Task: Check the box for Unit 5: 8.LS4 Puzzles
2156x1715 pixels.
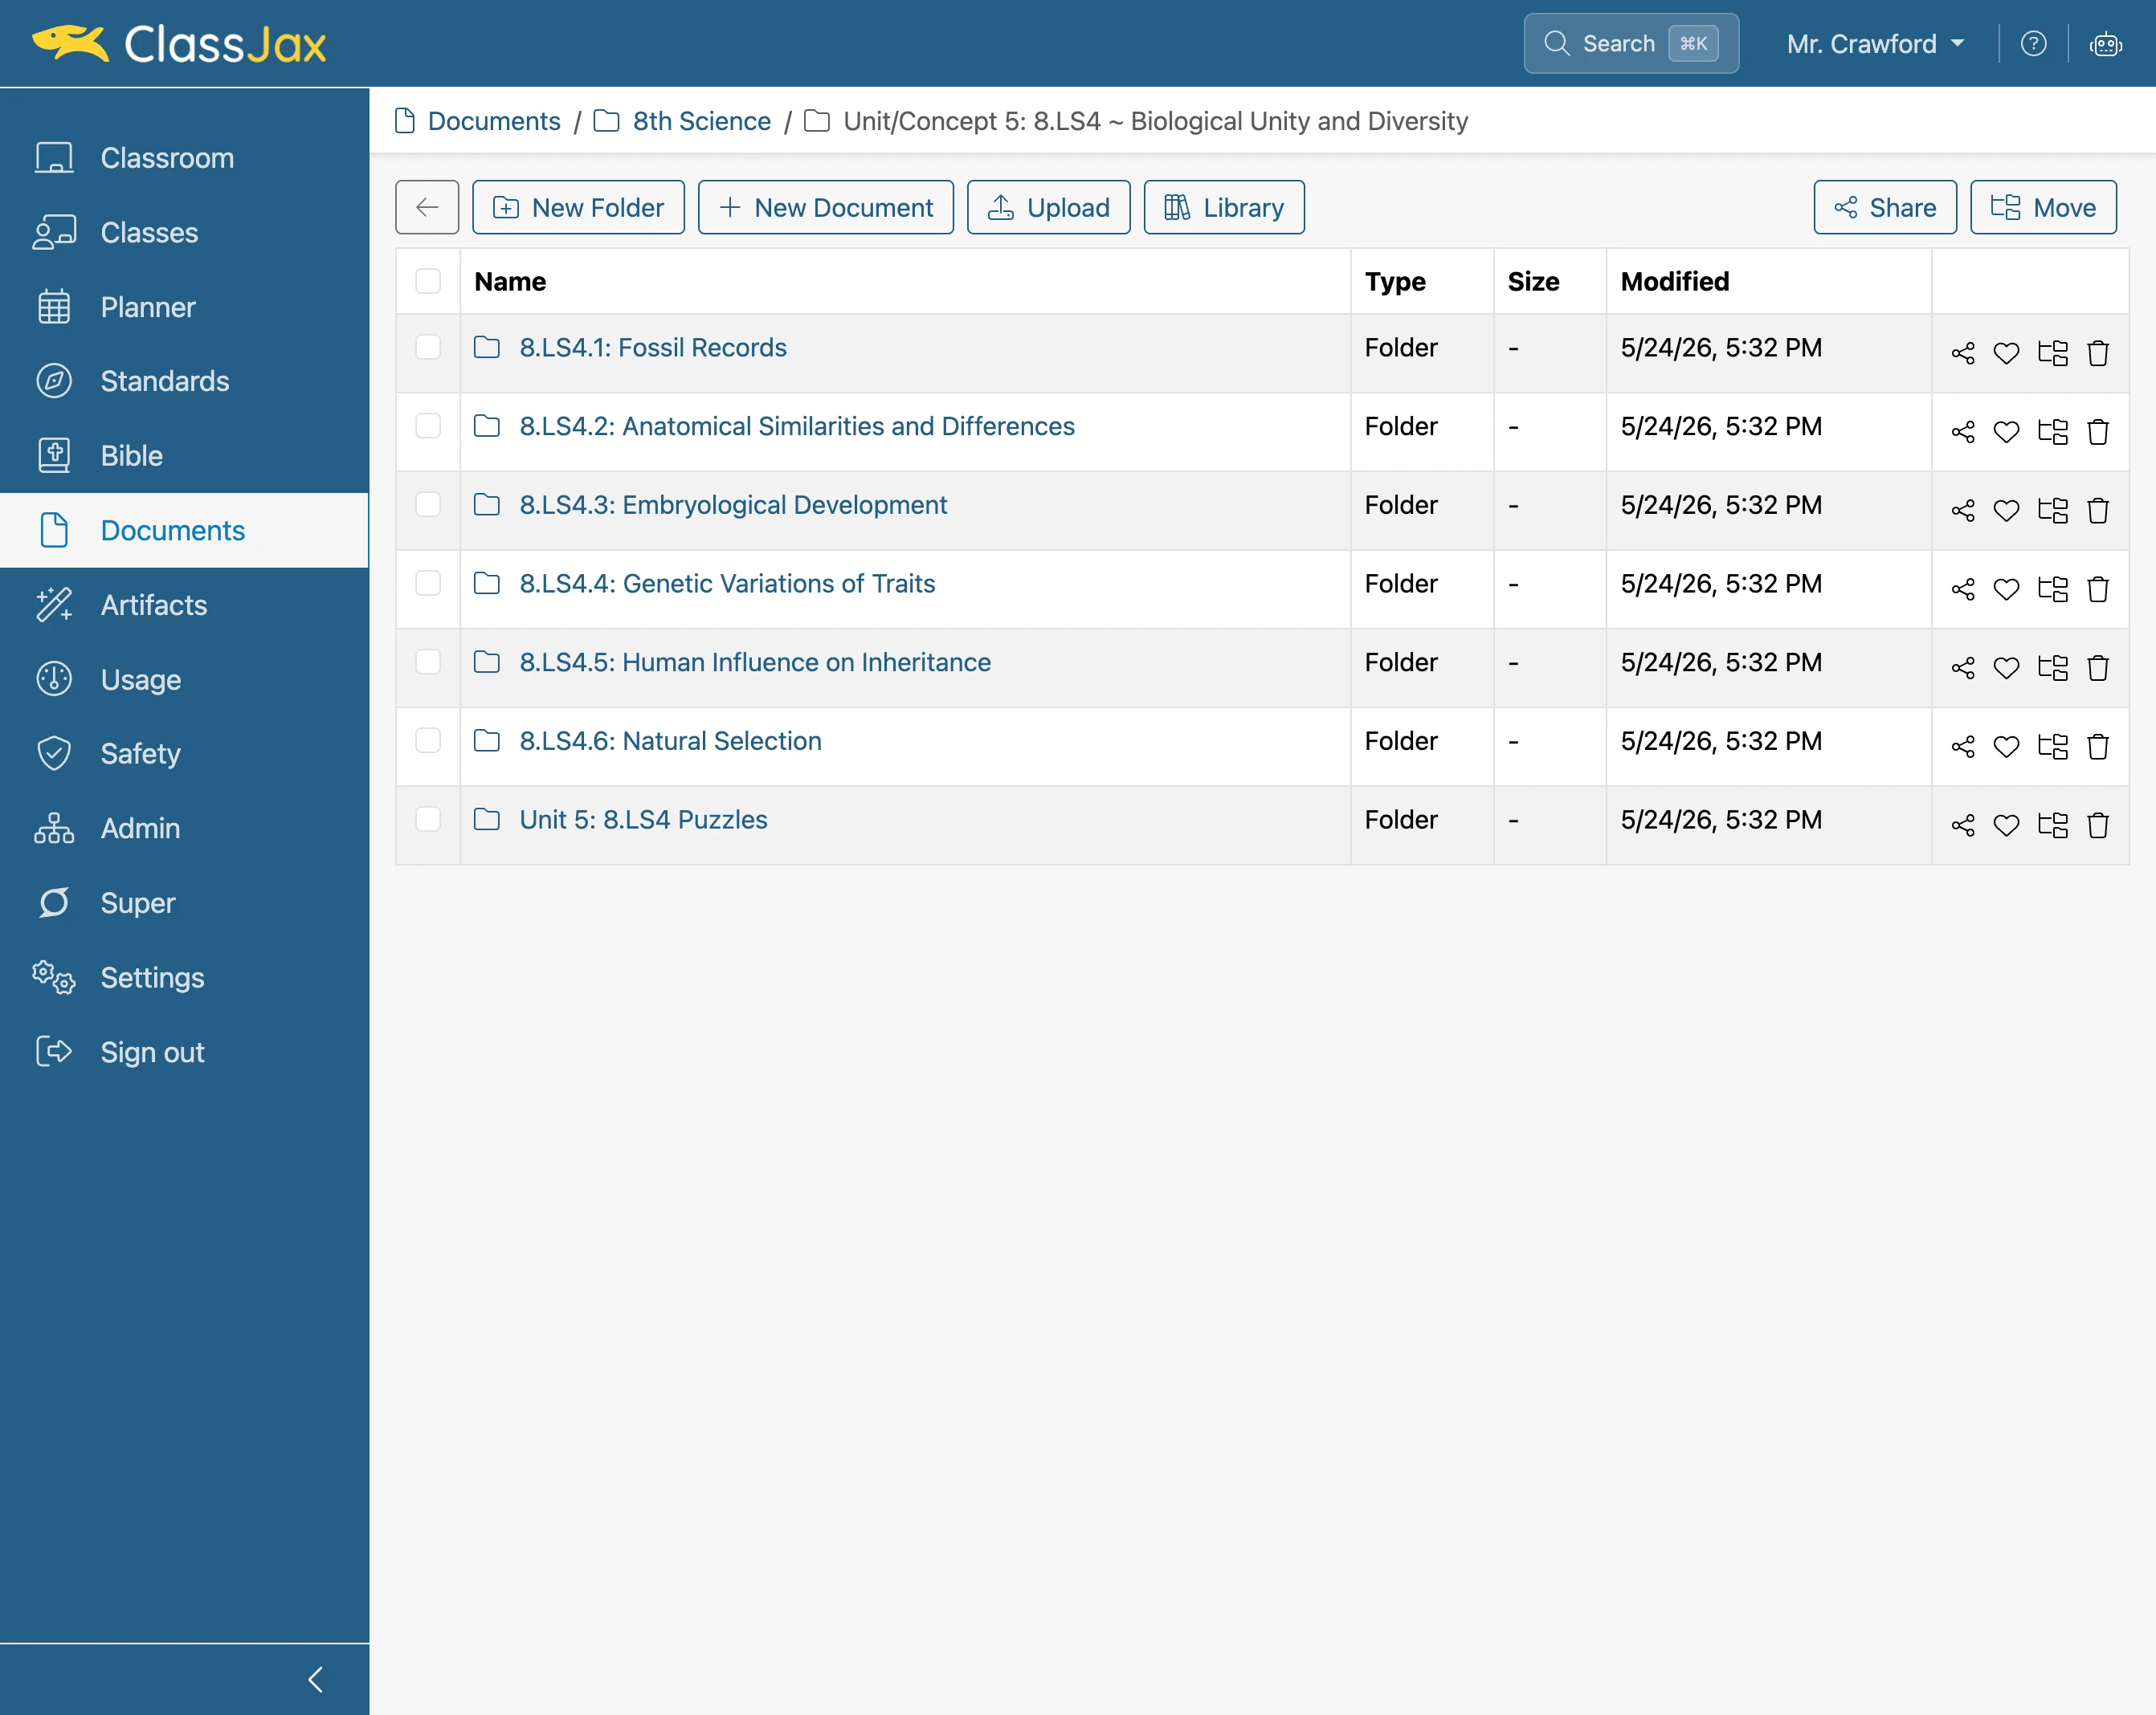Action: pos(428,820)
